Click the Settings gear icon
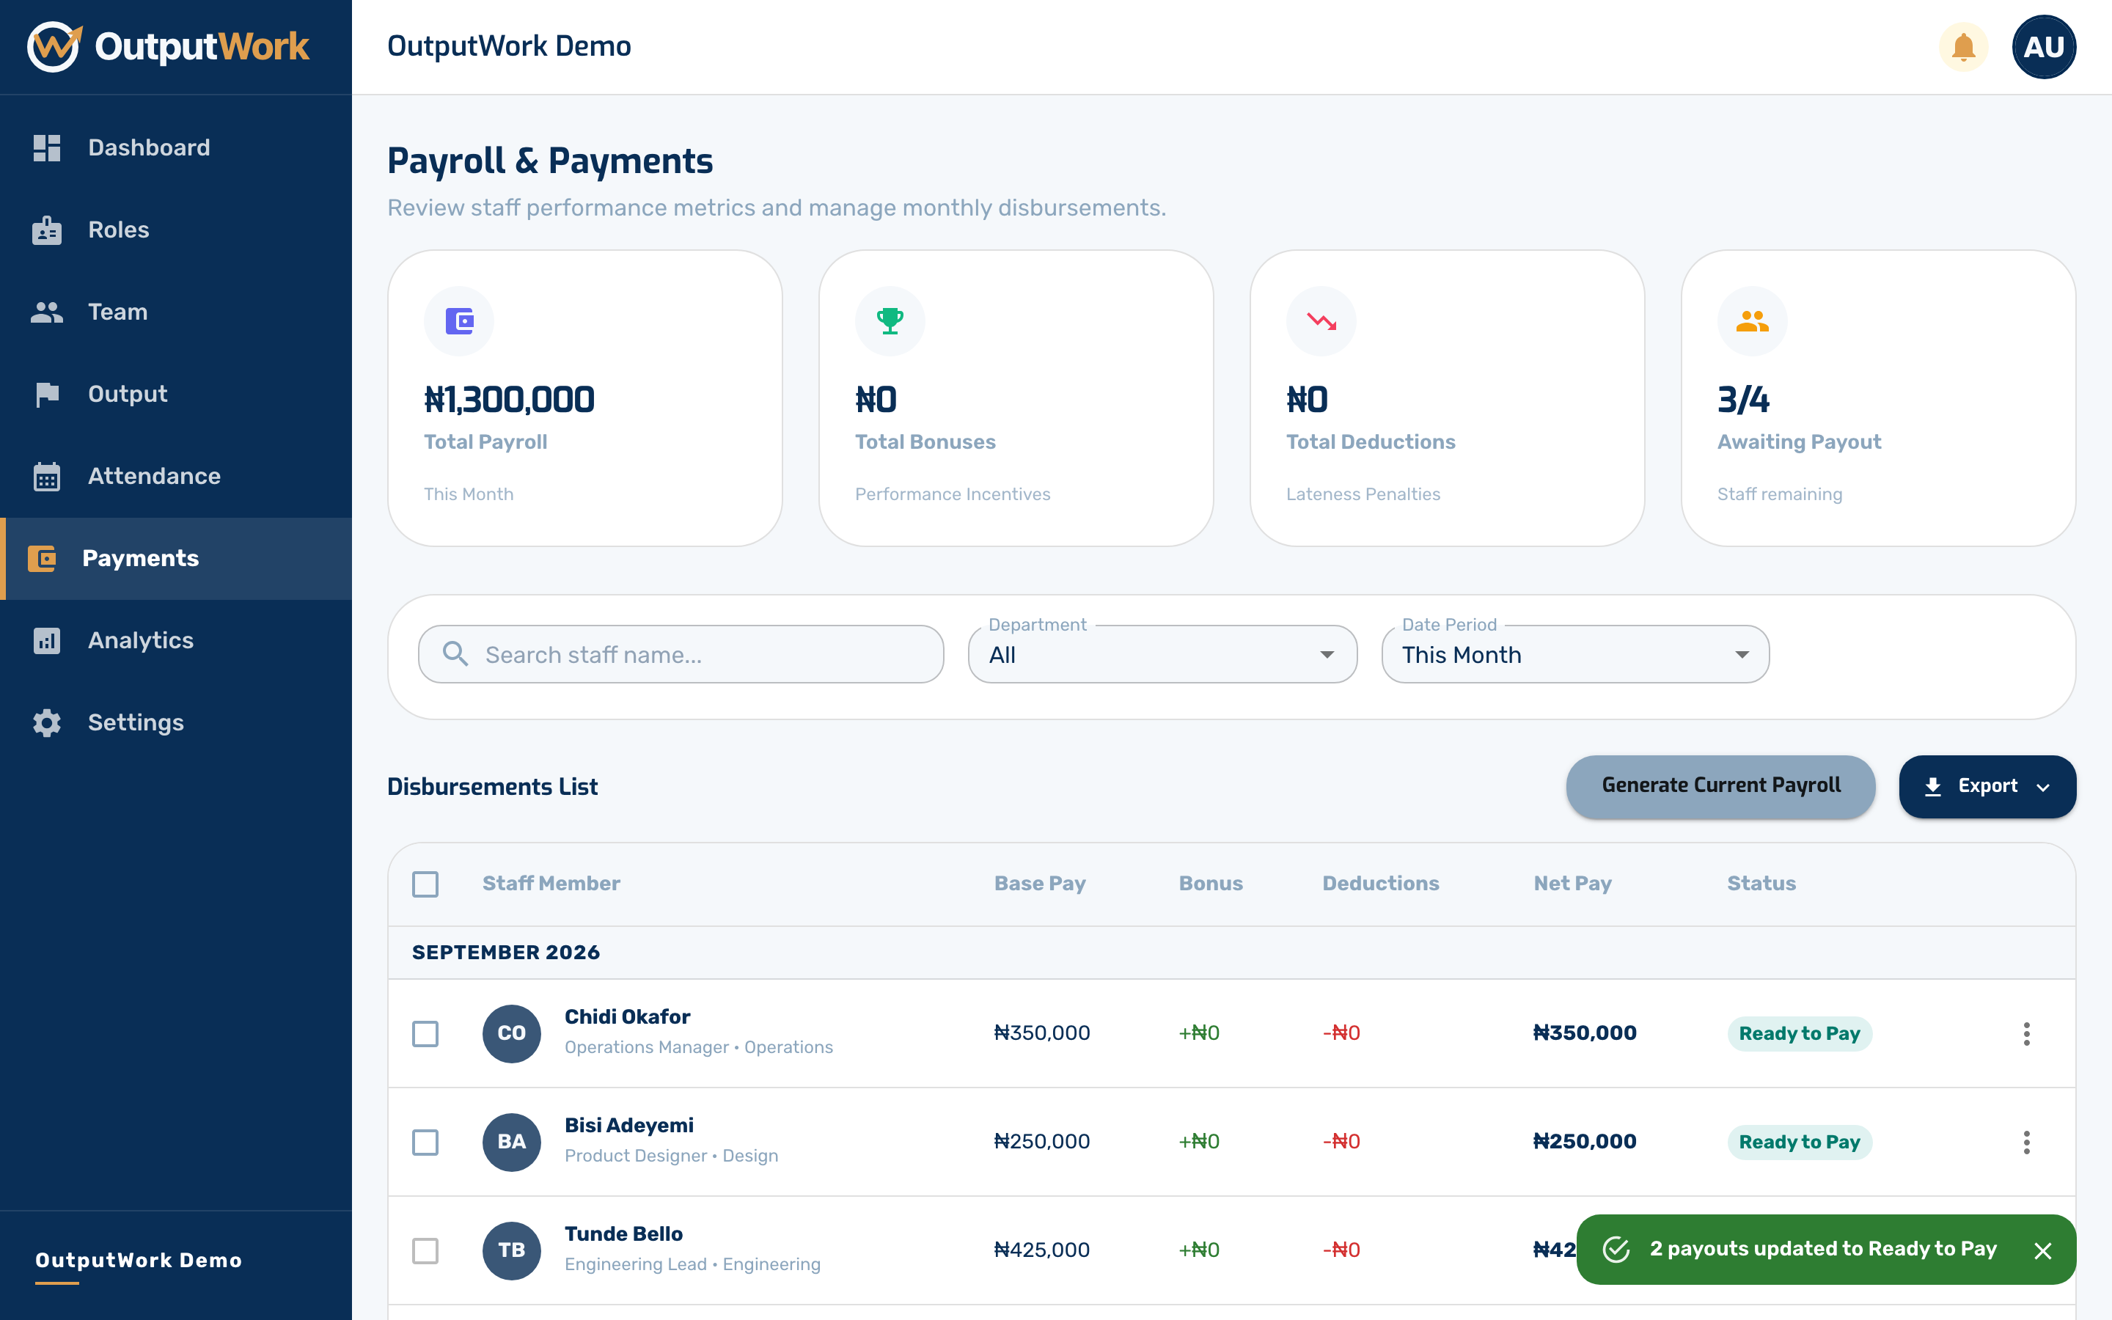The image size is (2112, 1320). (x=47, y=723)
